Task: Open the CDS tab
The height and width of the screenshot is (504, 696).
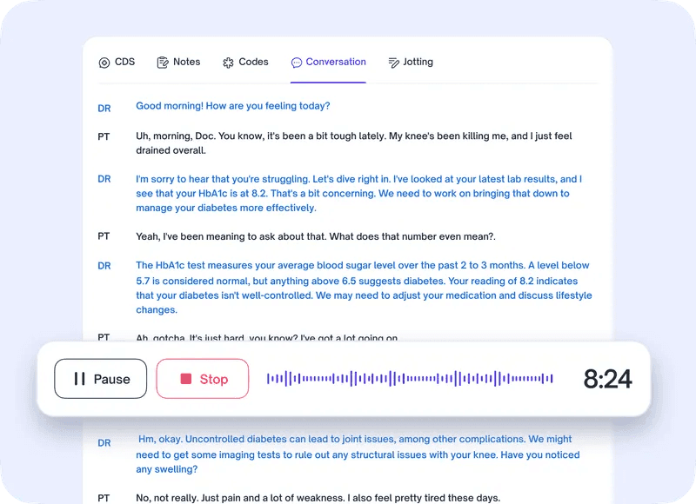Action: pyautogui.click(x=117, y=62)
